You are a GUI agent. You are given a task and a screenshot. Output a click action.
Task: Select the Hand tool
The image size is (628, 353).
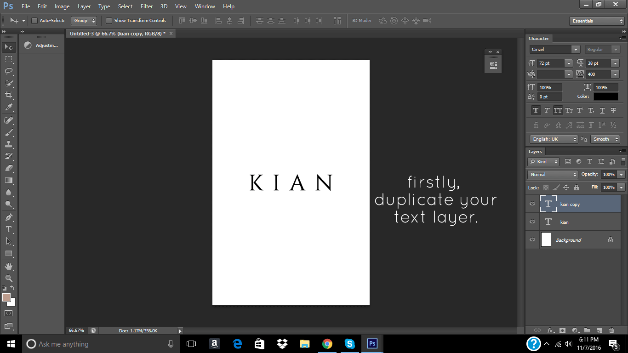[x=9, y=267]
